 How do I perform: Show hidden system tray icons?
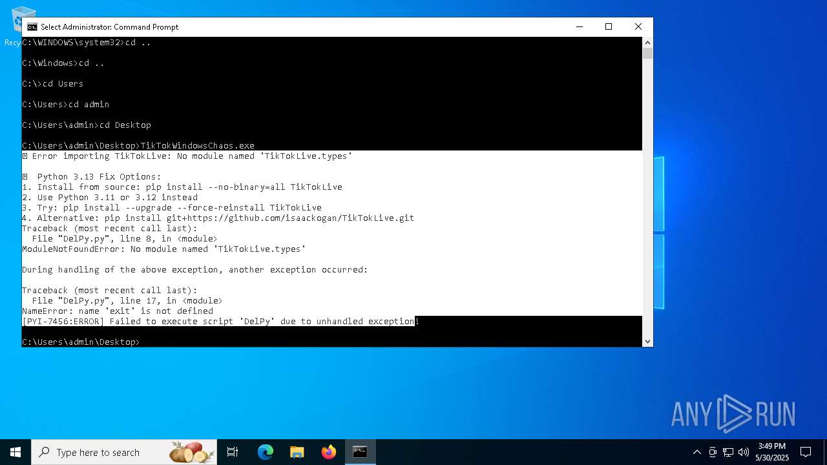(696, 452)
